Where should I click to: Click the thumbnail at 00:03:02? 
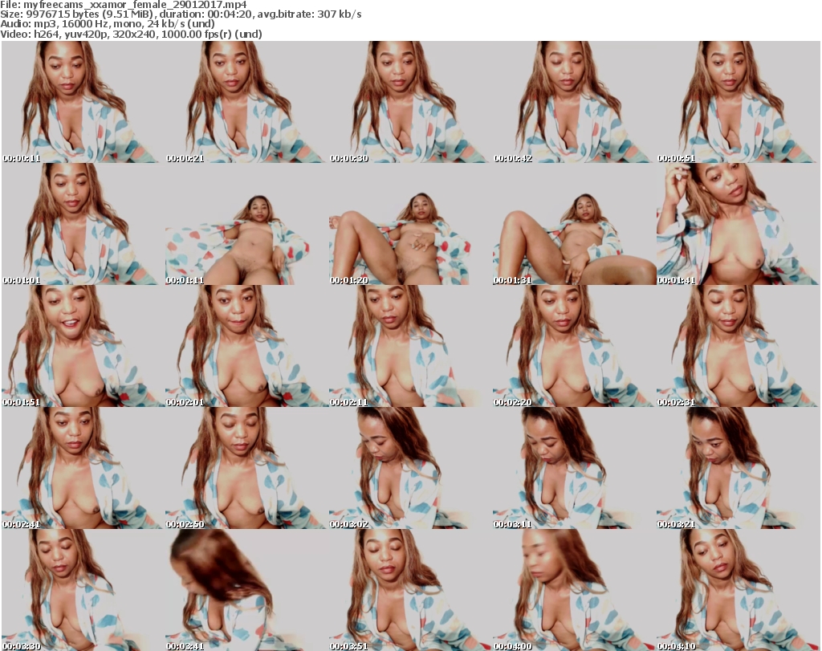coord(410,468)
